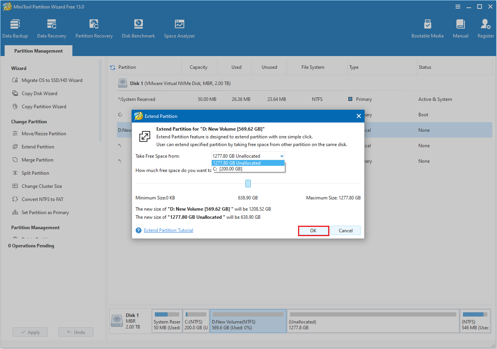Launch the Data Recovery tool
The width and height of the screenshot is (497, 349).
[51, 29]
